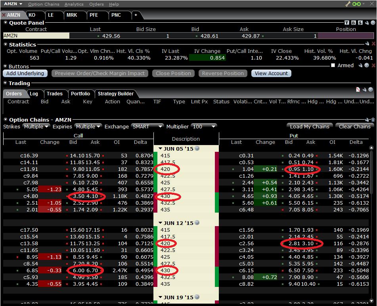Open the Trading panel help icon
The height and width of the screenshot is (306, 377).
tap(371, 90)
